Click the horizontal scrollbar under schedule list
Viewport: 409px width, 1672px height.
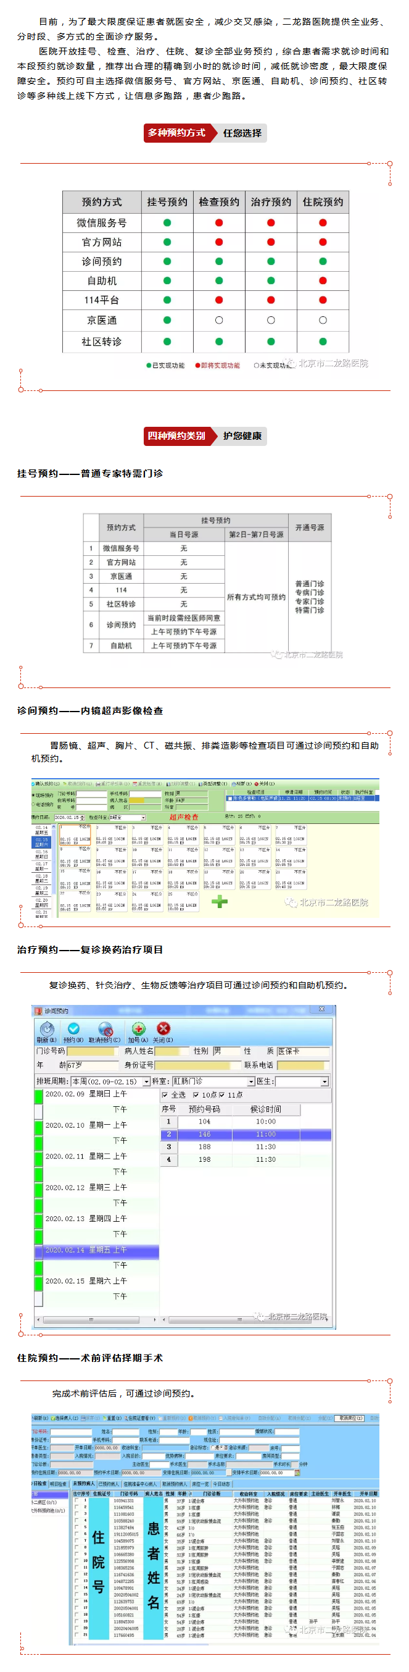pyautogui.click(x=97, y=1319)
